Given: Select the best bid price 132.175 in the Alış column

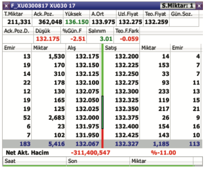Looking at the screenshot, I should [x=87, y=57].
